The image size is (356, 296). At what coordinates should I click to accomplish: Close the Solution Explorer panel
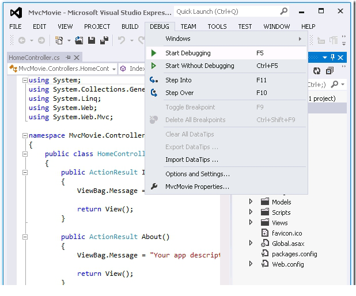tap(340, 58)
